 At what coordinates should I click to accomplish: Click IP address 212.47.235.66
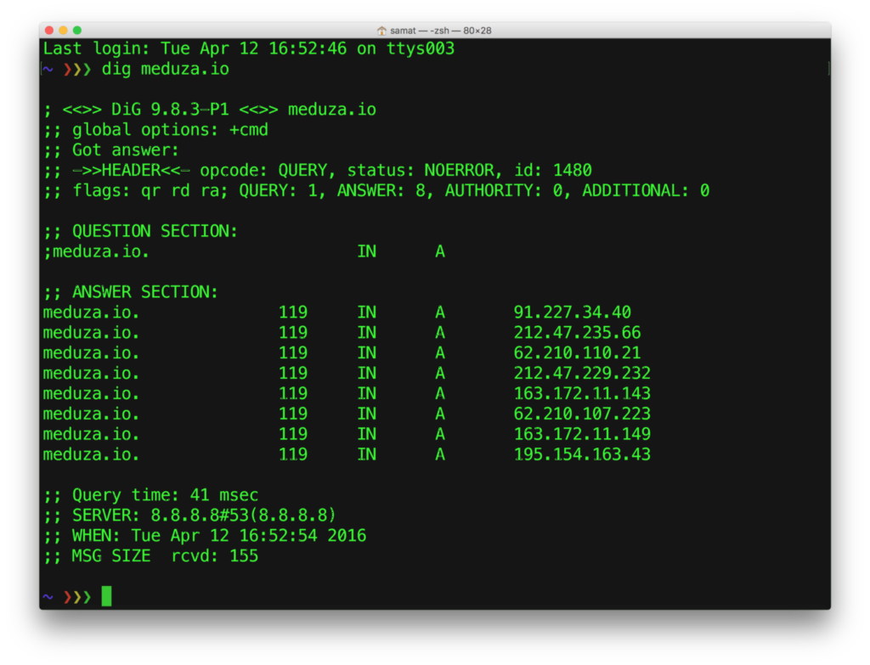[578, 333]
